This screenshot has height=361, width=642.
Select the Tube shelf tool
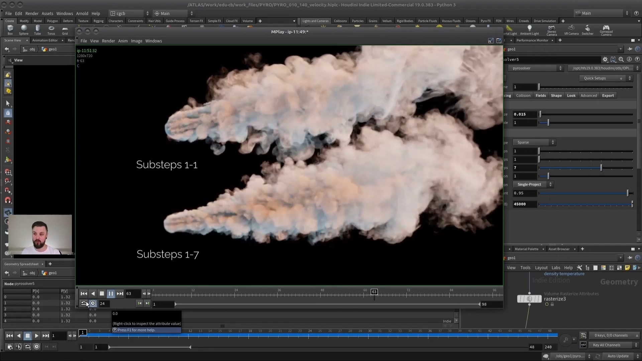coord(37,30)
